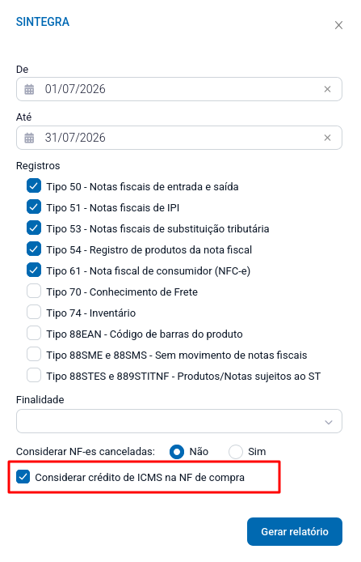361x562 pixels.
Task: Uncheck Tipo 51 Notas fiscais de IPI
Action: (x=34, y=207)
